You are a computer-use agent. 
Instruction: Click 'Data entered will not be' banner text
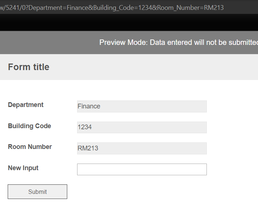click(x=188, y=42)
